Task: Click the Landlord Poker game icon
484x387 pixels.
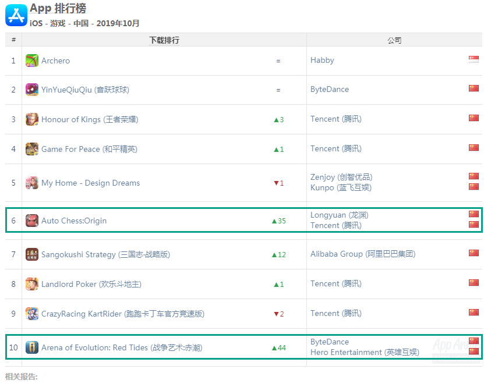Action: (x=32, y=284)
